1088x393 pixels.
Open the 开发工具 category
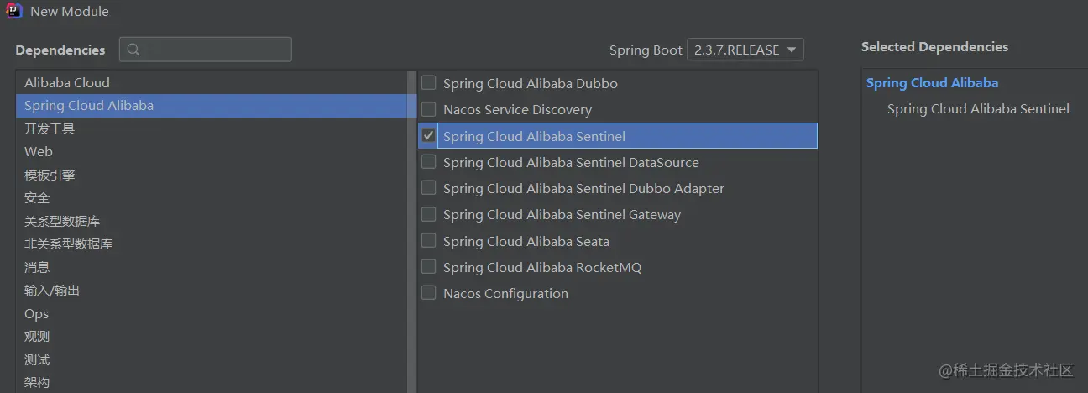[50, 128]
